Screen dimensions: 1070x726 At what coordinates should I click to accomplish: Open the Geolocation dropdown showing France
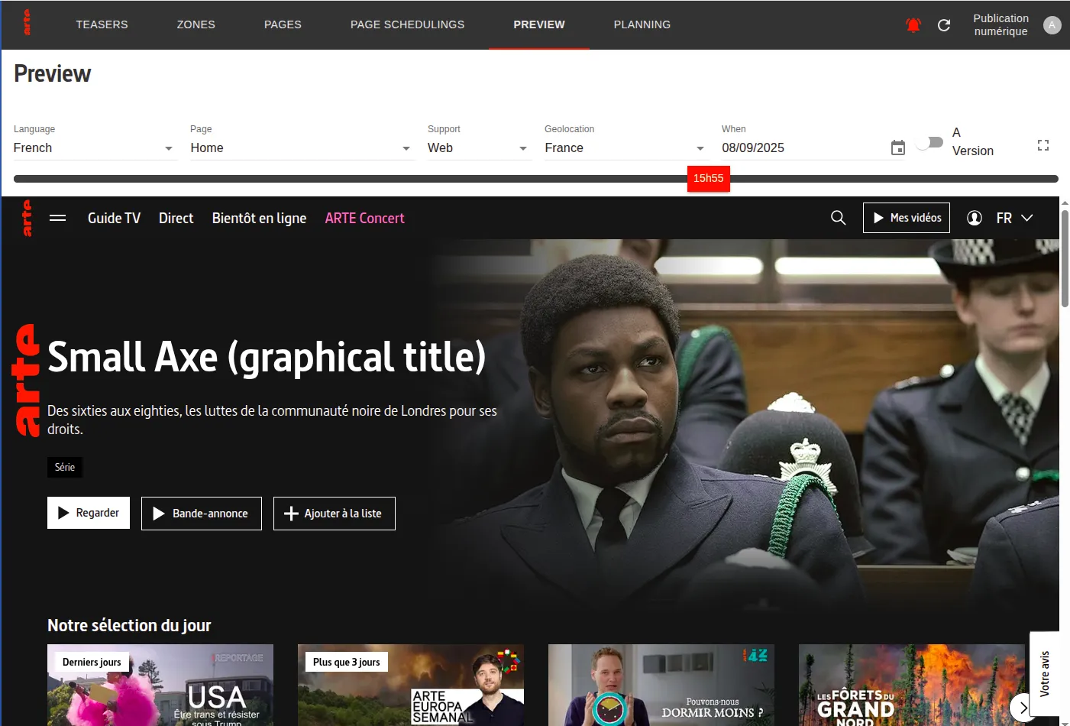[x=626, y=148]
